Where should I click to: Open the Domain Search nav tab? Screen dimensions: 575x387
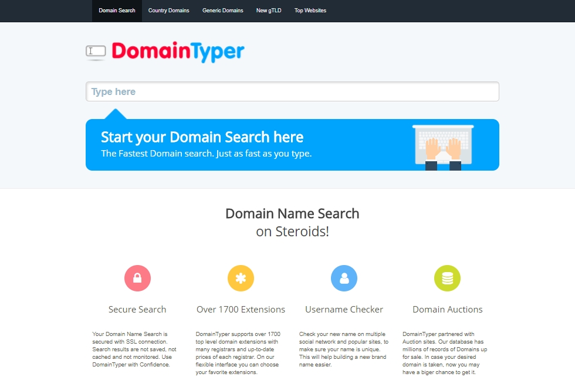tap(117, 11)
